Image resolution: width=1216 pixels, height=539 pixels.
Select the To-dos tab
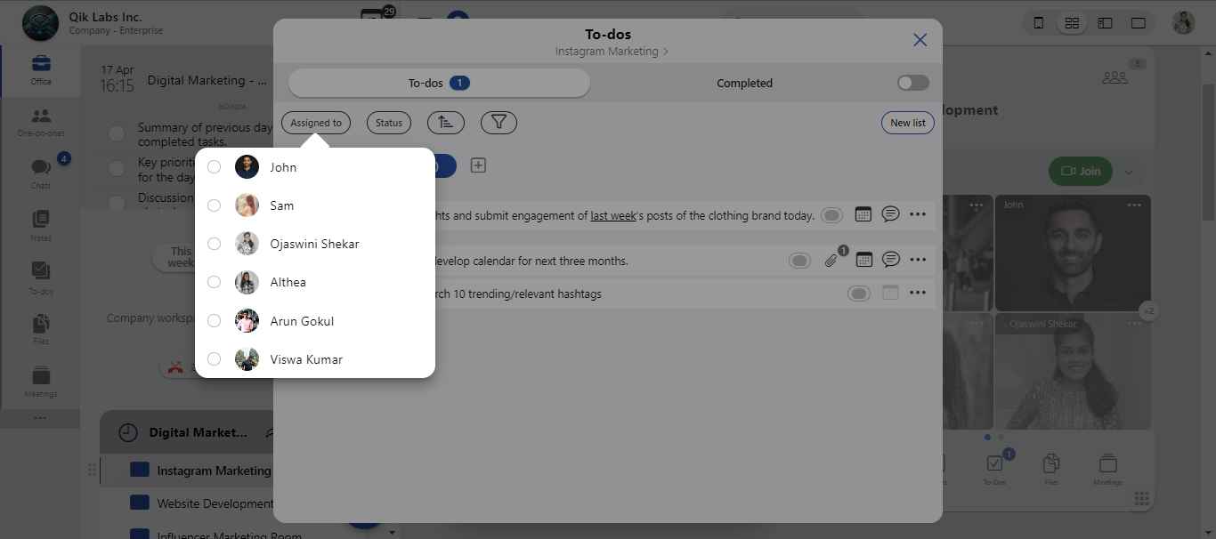439,83
